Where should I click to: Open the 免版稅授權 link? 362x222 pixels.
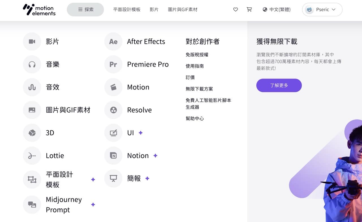click(x=197, y=55)
